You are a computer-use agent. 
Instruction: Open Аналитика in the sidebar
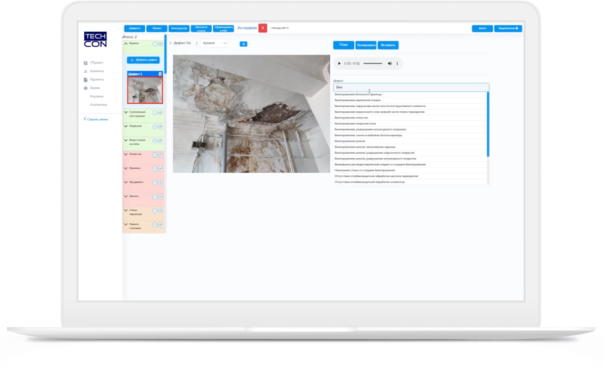pos(99,104)
